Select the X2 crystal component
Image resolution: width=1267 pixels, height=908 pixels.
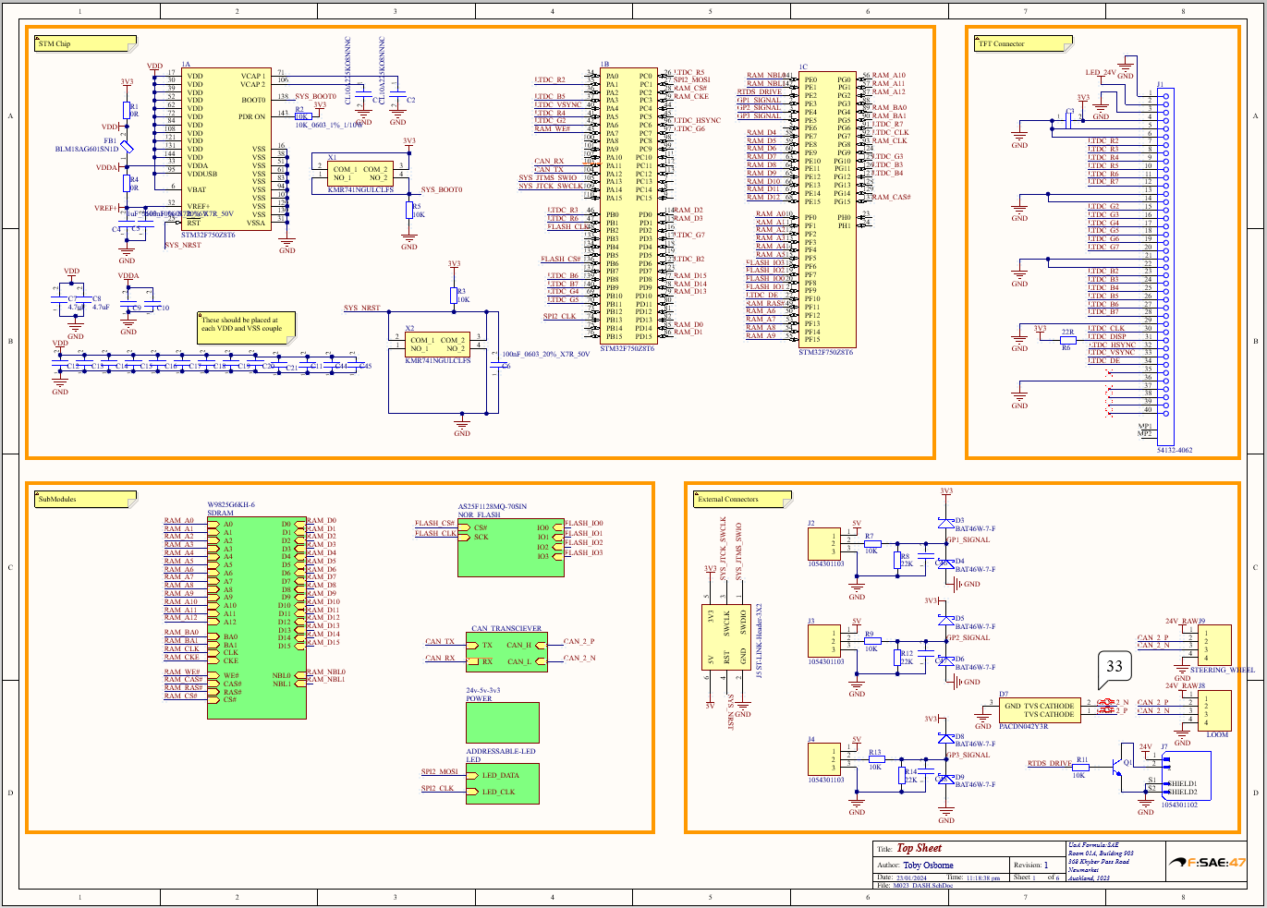pyautogui.click(x=438, y=345)
